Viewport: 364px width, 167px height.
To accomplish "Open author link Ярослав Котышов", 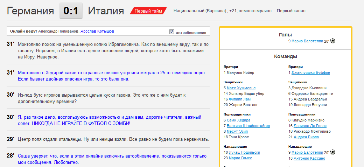I will (97, 31).
